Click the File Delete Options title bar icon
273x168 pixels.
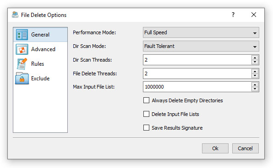(15, 15)
